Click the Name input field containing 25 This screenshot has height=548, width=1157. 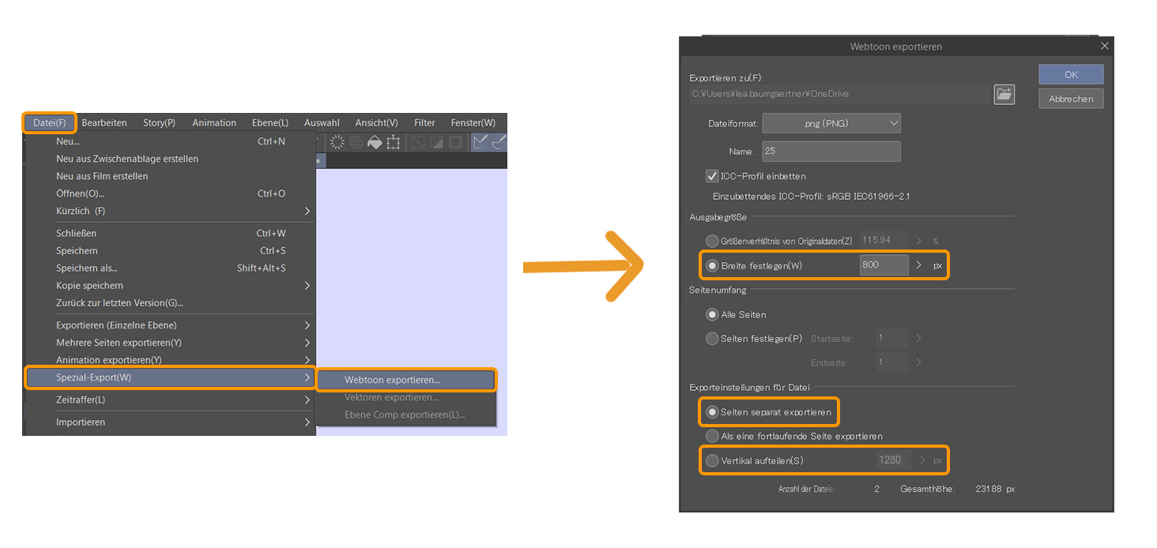pos(831,151)
